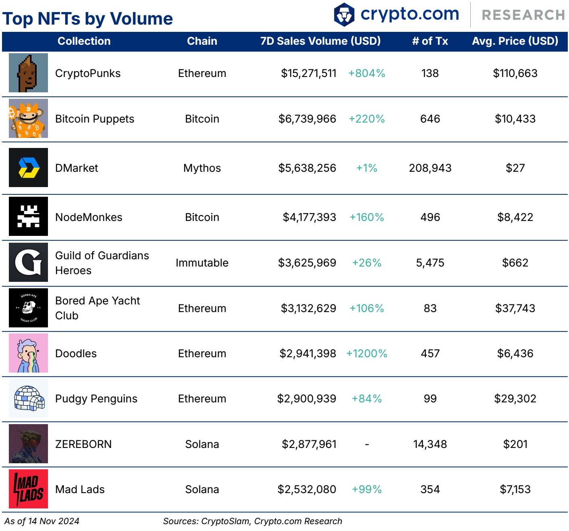Select the Collection column header
The height and width of the screenshot is (531, 569).
click(x=84, y=41)
